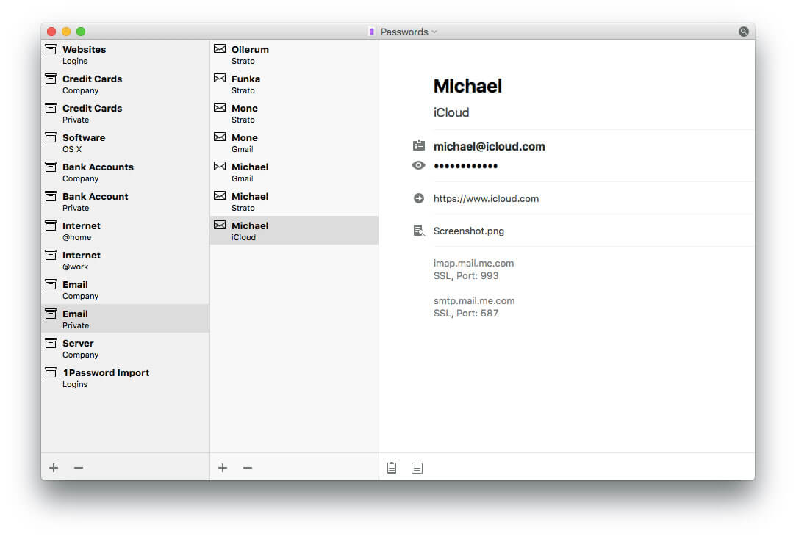Click the envelope icon beside Michael Strato
This screenshot has width=796, height=539.
pyautogui.click(x=220, y=196)
